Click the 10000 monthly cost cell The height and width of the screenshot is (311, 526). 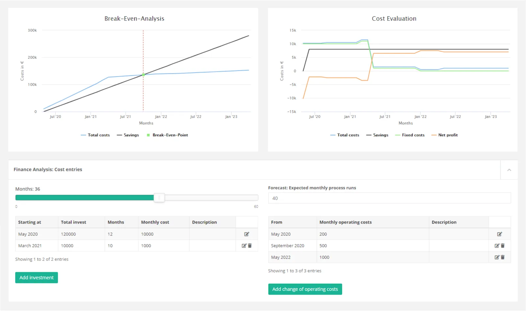164,234
